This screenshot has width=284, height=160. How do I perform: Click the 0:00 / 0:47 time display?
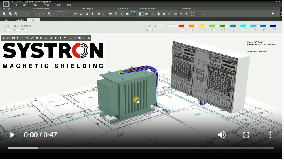coord(40,135)
